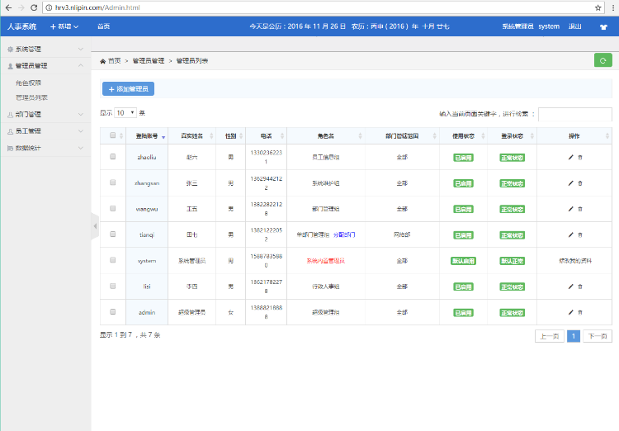619x431 pixels.
Task: Click the delete trash icon for wangwu
Action: [x=580, y=209]
